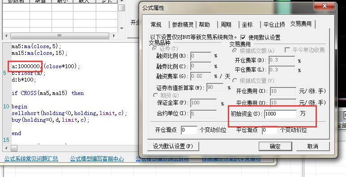Click the 融资比例(R) input field

[201, 56]
